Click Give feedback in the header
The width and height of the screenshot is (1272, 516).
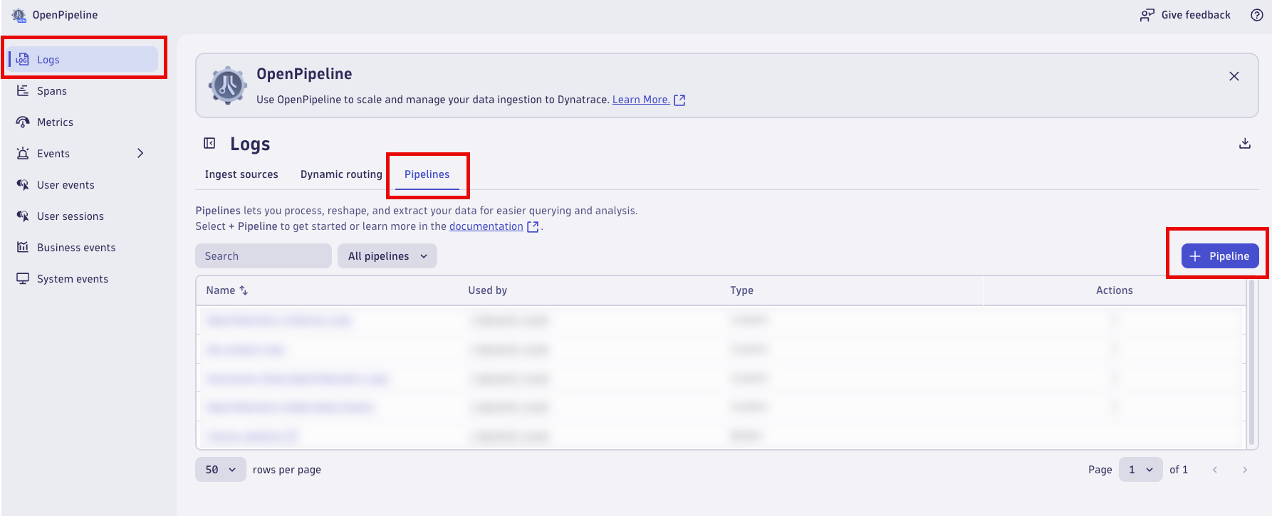pos(1185,15)
